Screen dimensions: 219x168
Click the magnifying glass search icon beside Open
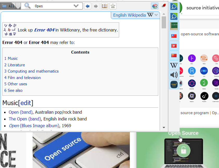pyautogui.click(x=27, y=6)
